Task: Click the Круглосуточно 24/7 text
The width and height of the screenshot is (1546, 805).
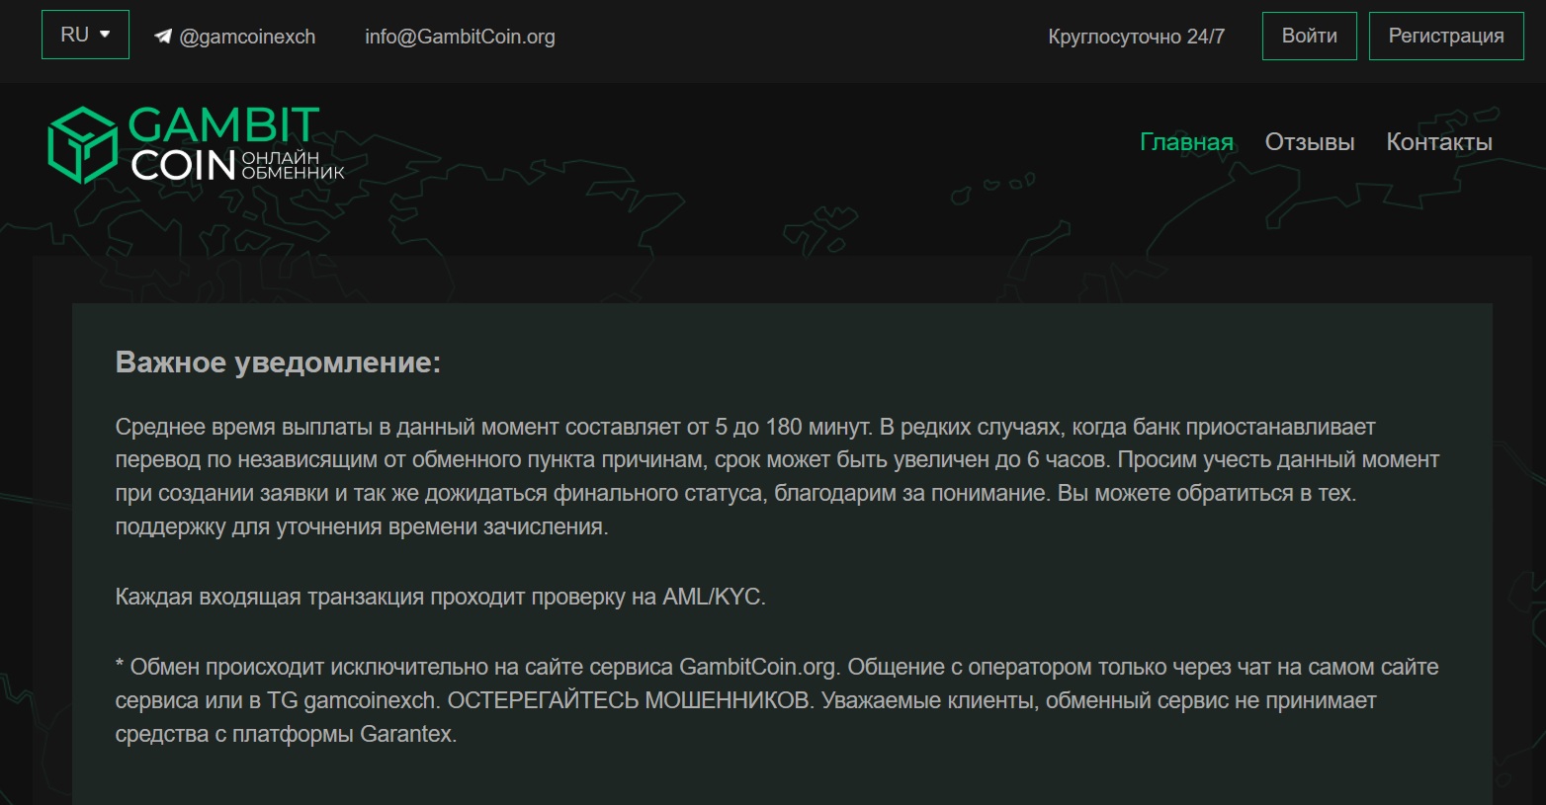Action: click(x=1137, y=37)
